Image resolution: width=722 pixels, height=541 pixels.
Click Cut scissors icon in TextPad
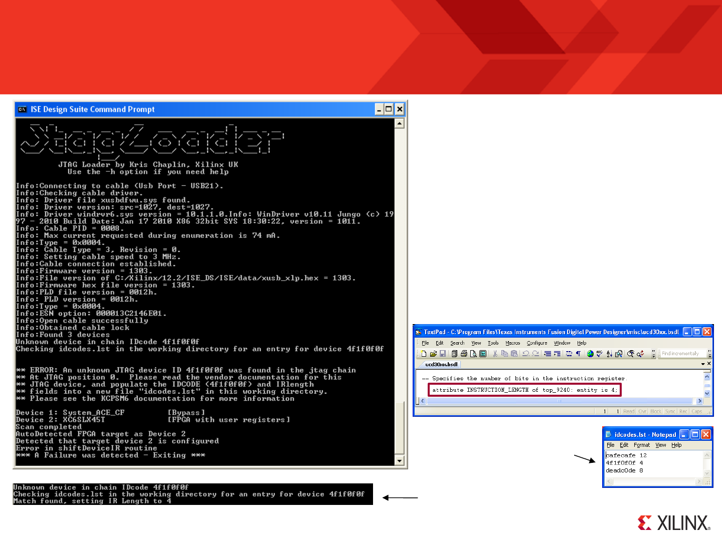[x=495, y=354]
